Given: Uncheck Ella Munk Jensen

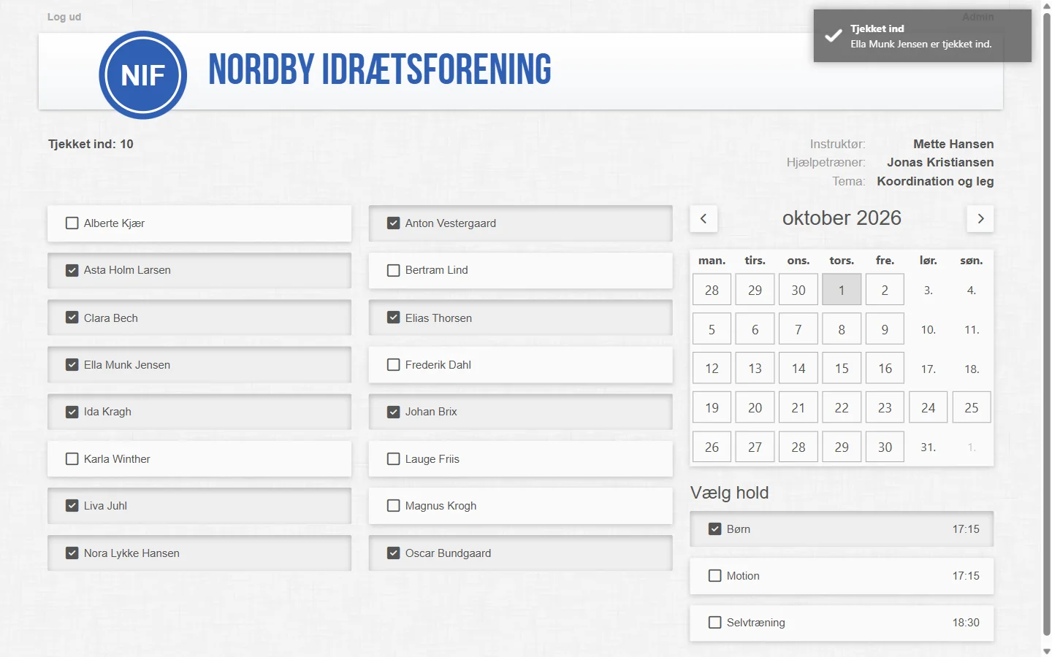Looking at the screenshot, I should click(199, 365).
